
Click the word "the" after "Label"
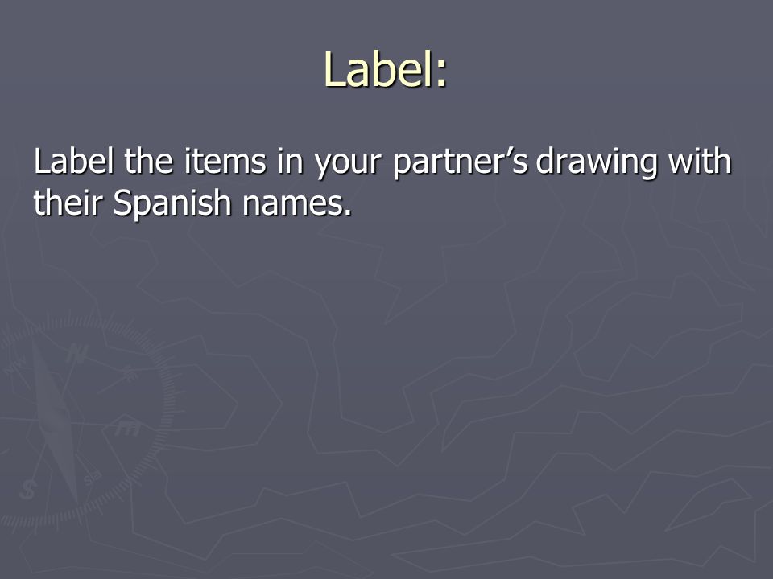click(x=148, y=161)
